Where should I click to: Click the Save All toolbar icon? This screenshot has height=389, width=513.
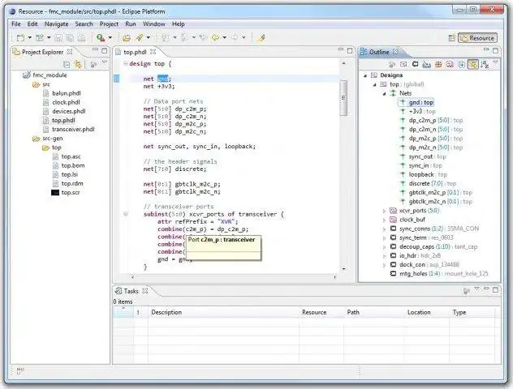70,38
